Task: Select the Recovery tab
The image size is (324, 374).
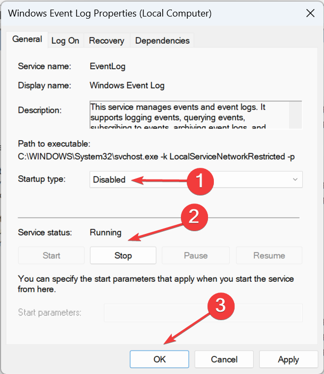Action: pyautogui.click(x=106, y=40)
